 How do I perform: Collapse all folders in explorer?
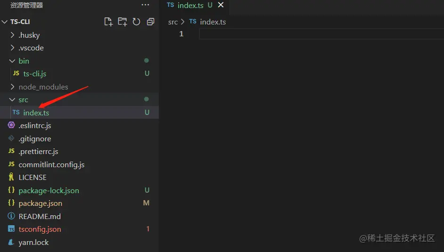coord(151,22)
